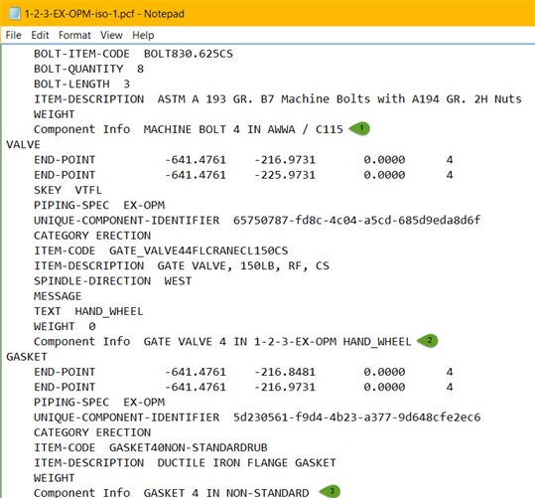
Task: Click the SPINDLE-DIRECTION WEST line
Action: tap(112, 281)
